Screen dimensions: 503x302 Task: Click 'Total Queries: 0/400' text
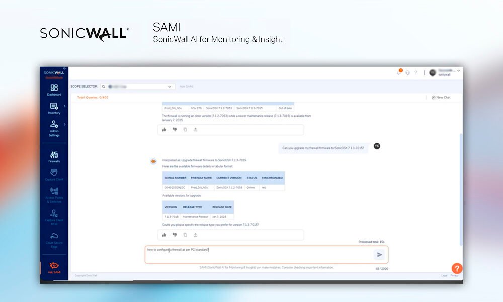pyautogui.click(x=93, y=97)
